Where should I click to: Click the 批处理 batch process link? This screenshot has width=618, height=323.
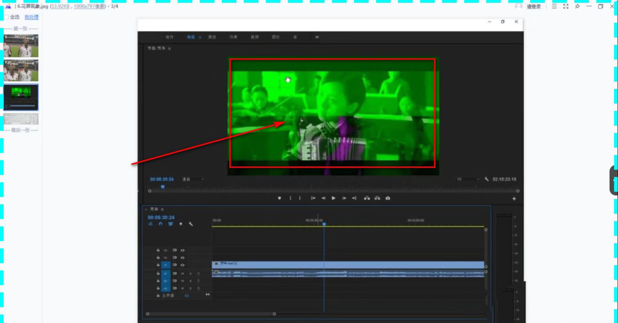coord(31,17)
